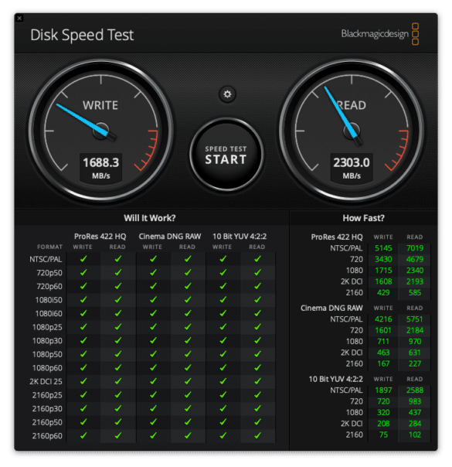
Task: Click 10 Bit YUV 2160 read value 102
Action: 415,435
